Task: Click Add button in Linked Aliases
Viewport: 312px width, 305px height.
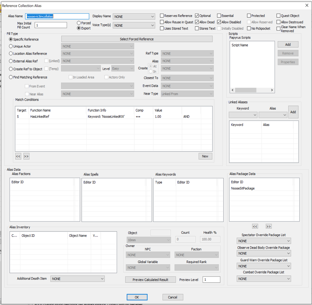Action: 293,112
